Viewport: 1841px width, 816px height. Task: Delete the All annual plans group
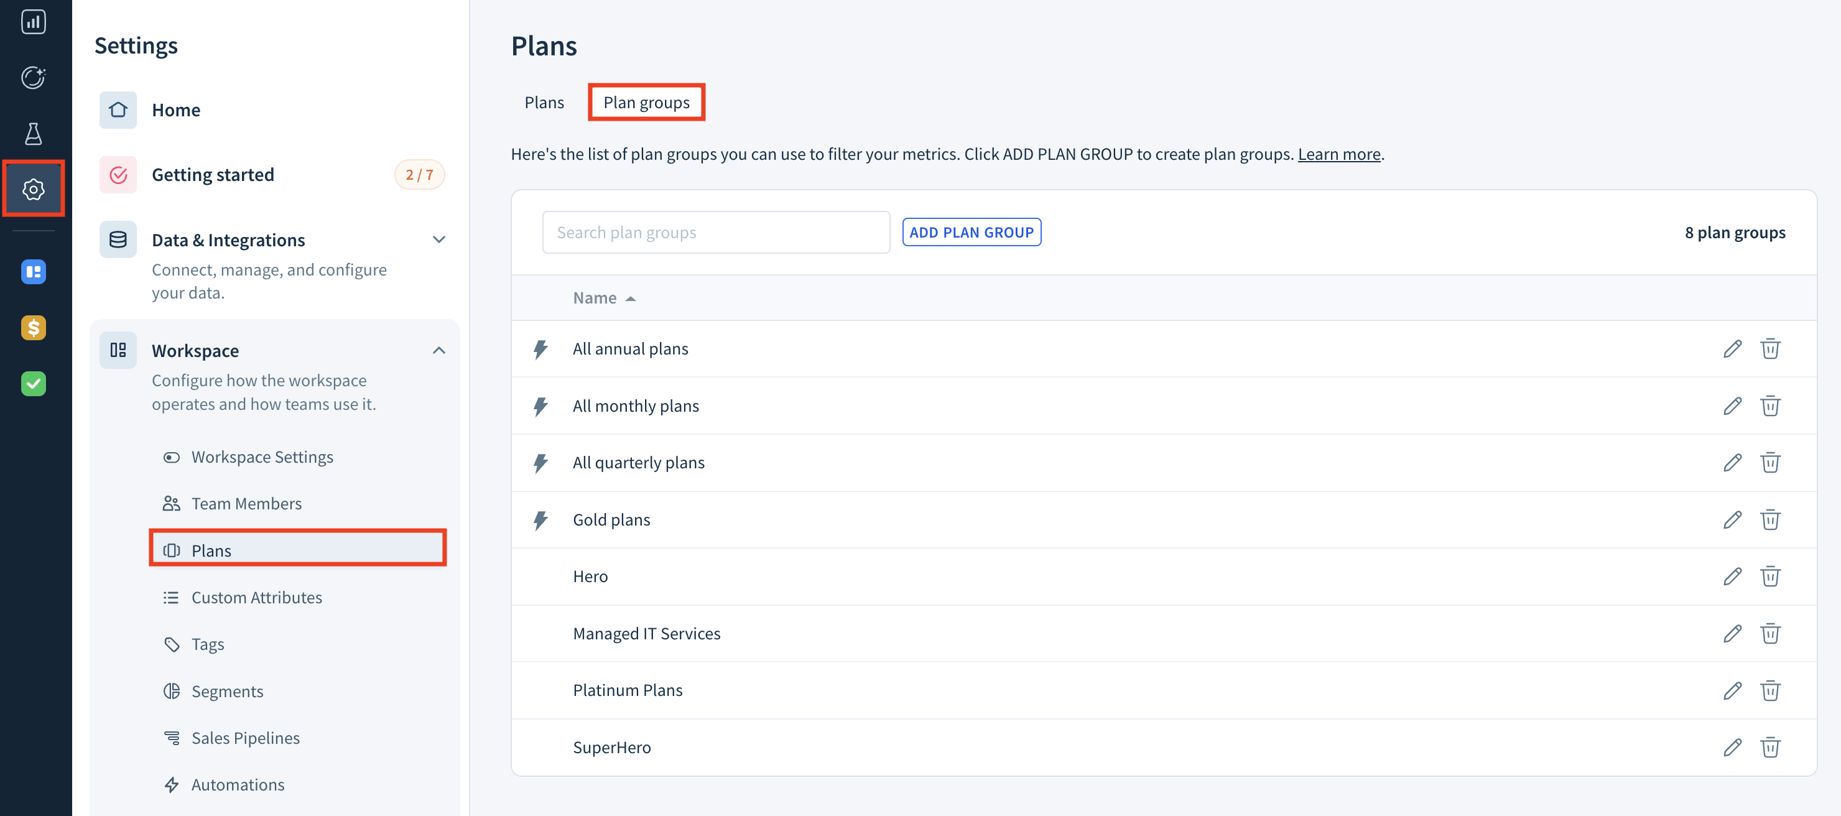pyautogui.click(x=1769, y=349)
